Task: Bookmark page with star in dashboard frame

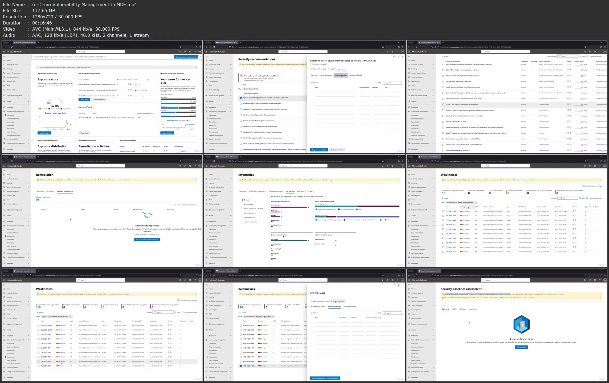Action: point(181,47)
